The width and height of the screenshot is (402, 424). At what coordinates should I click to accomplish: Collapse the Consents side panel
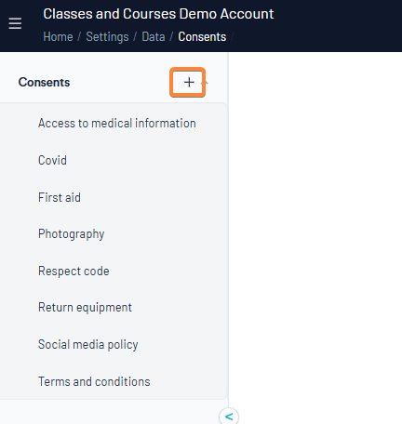(x=229, y=417)
